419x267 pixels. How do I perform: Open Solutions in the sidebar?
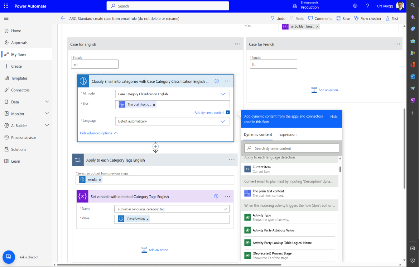(x=26, y=149)
